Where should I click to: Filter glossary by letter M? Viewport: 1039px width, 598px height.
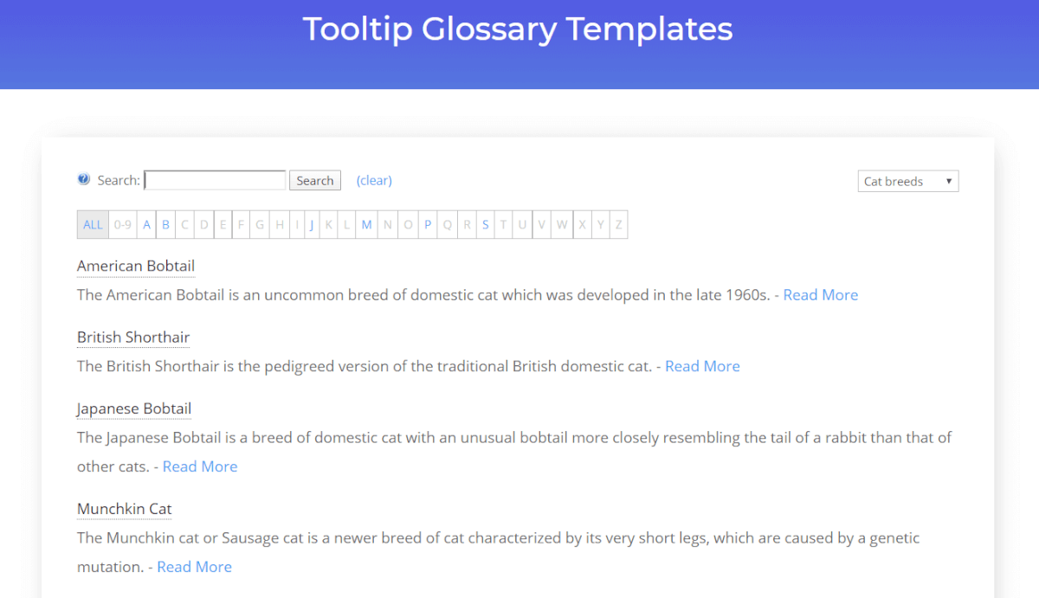tap(366, 225)
